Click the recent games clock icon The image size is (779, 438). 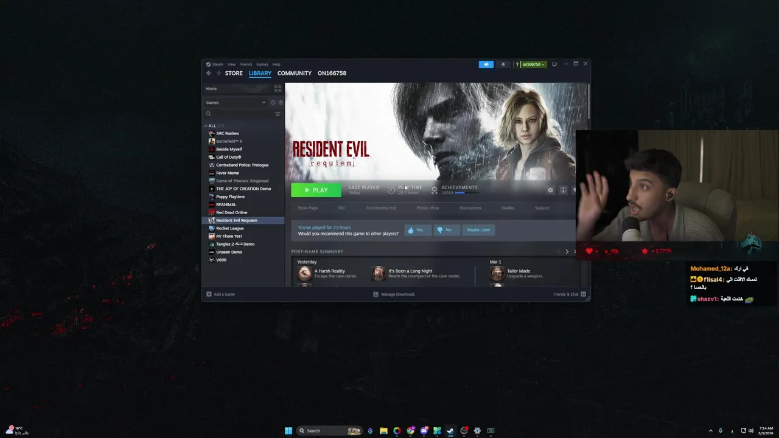(273, 102)
